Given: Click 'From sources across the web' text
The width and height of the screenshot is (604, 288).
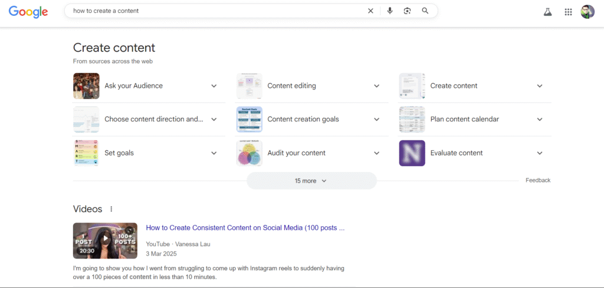Looking at the screenshot, I should 113,61.
